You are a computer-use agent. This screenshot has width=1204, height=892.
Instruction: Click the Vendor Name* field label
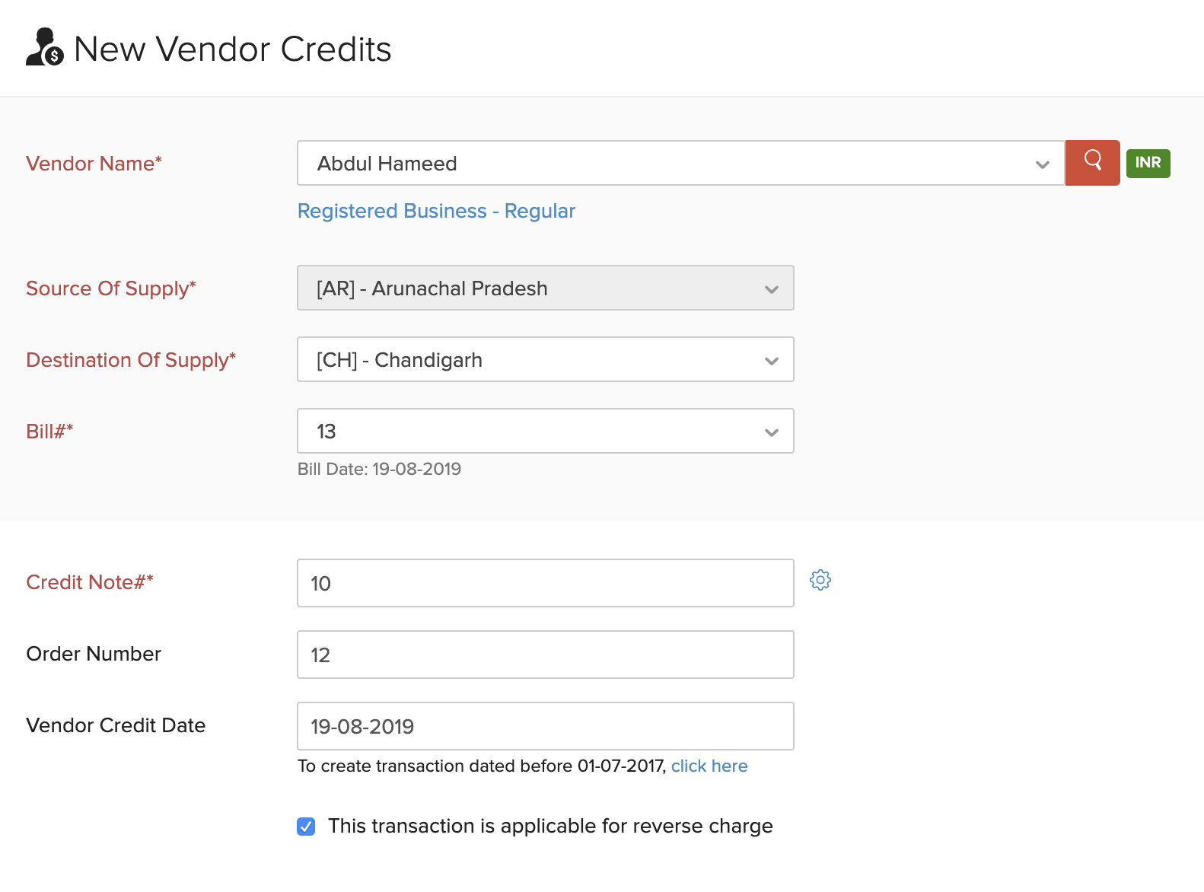(x=94, y=164)
